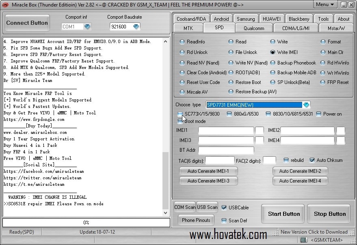Viewport: 357px width, 245px height.
Task: Select Wr HWinfo radio option
Action: pyautogui.click(x=323, y=73)
